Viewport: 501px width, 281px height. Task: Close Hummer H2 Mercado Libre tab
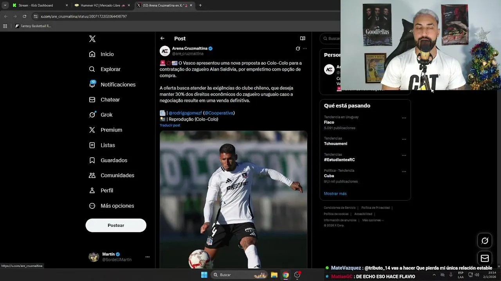[x=129, y=5]
